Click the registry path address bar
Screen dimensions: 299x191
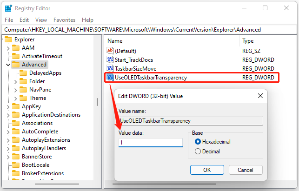click(x=149, y=30)
